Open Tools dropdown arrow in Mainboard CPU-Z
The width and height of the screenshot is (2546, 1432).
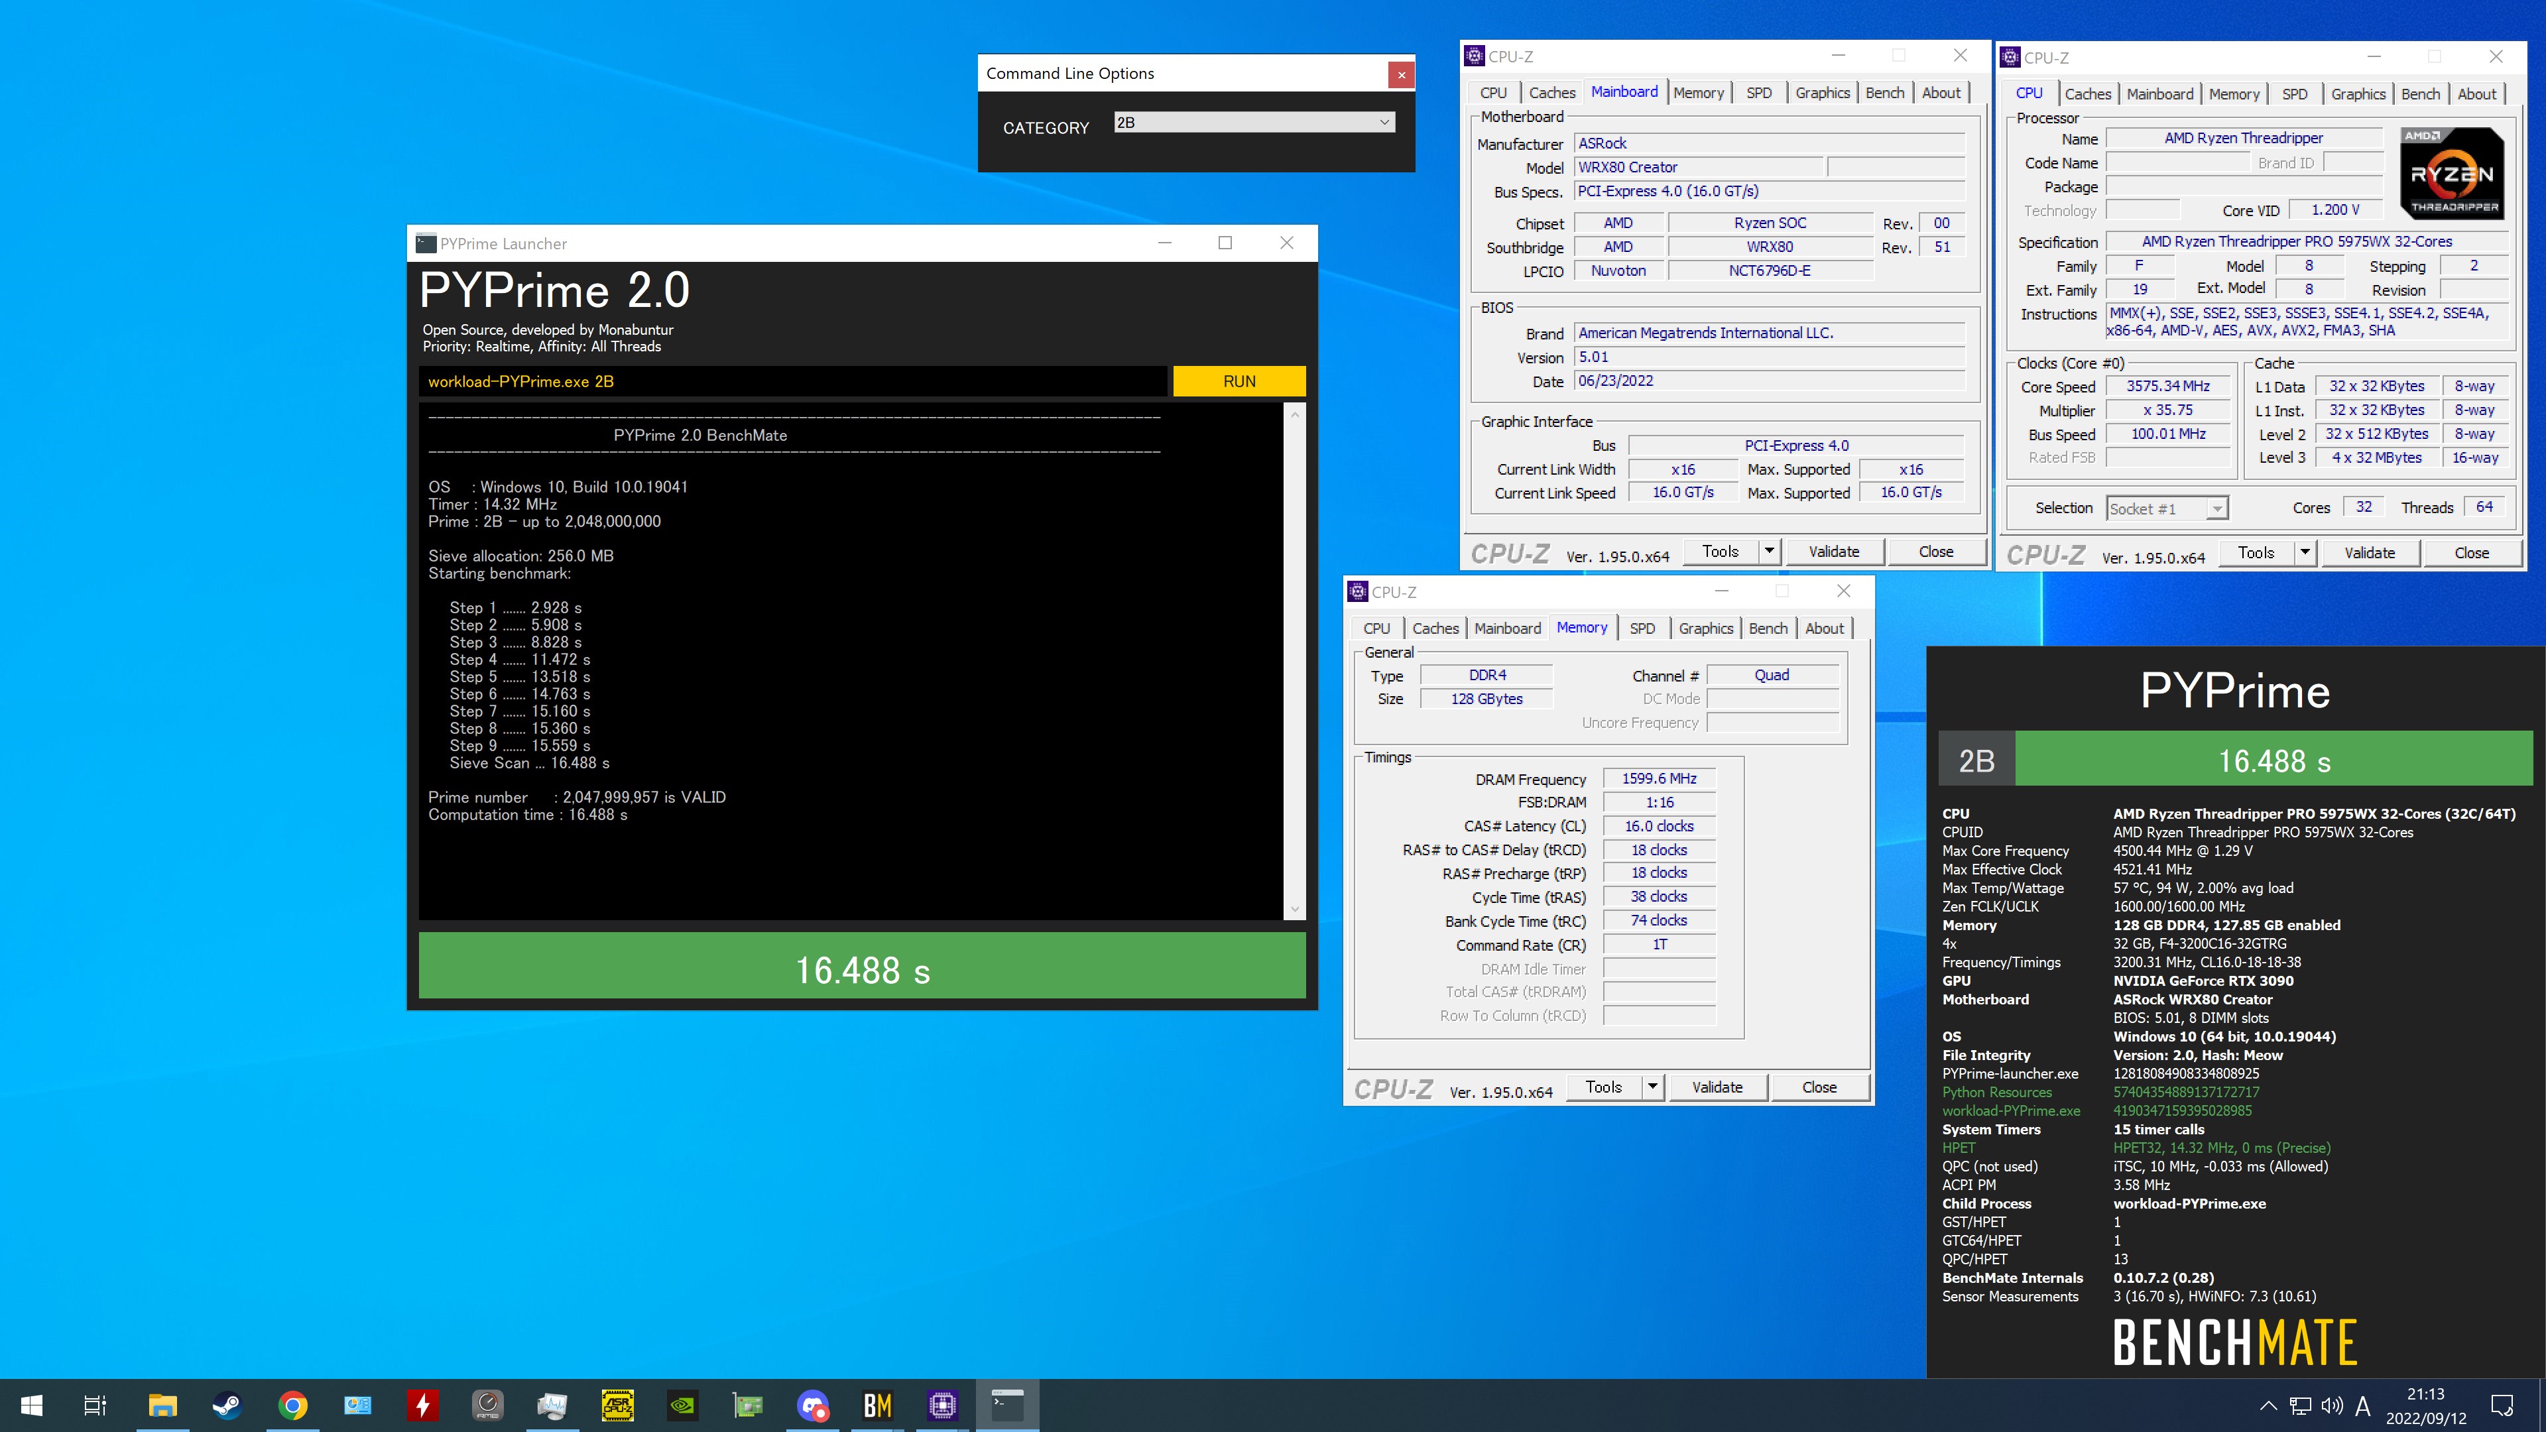pyautogui.click(x=1769, y=552)
